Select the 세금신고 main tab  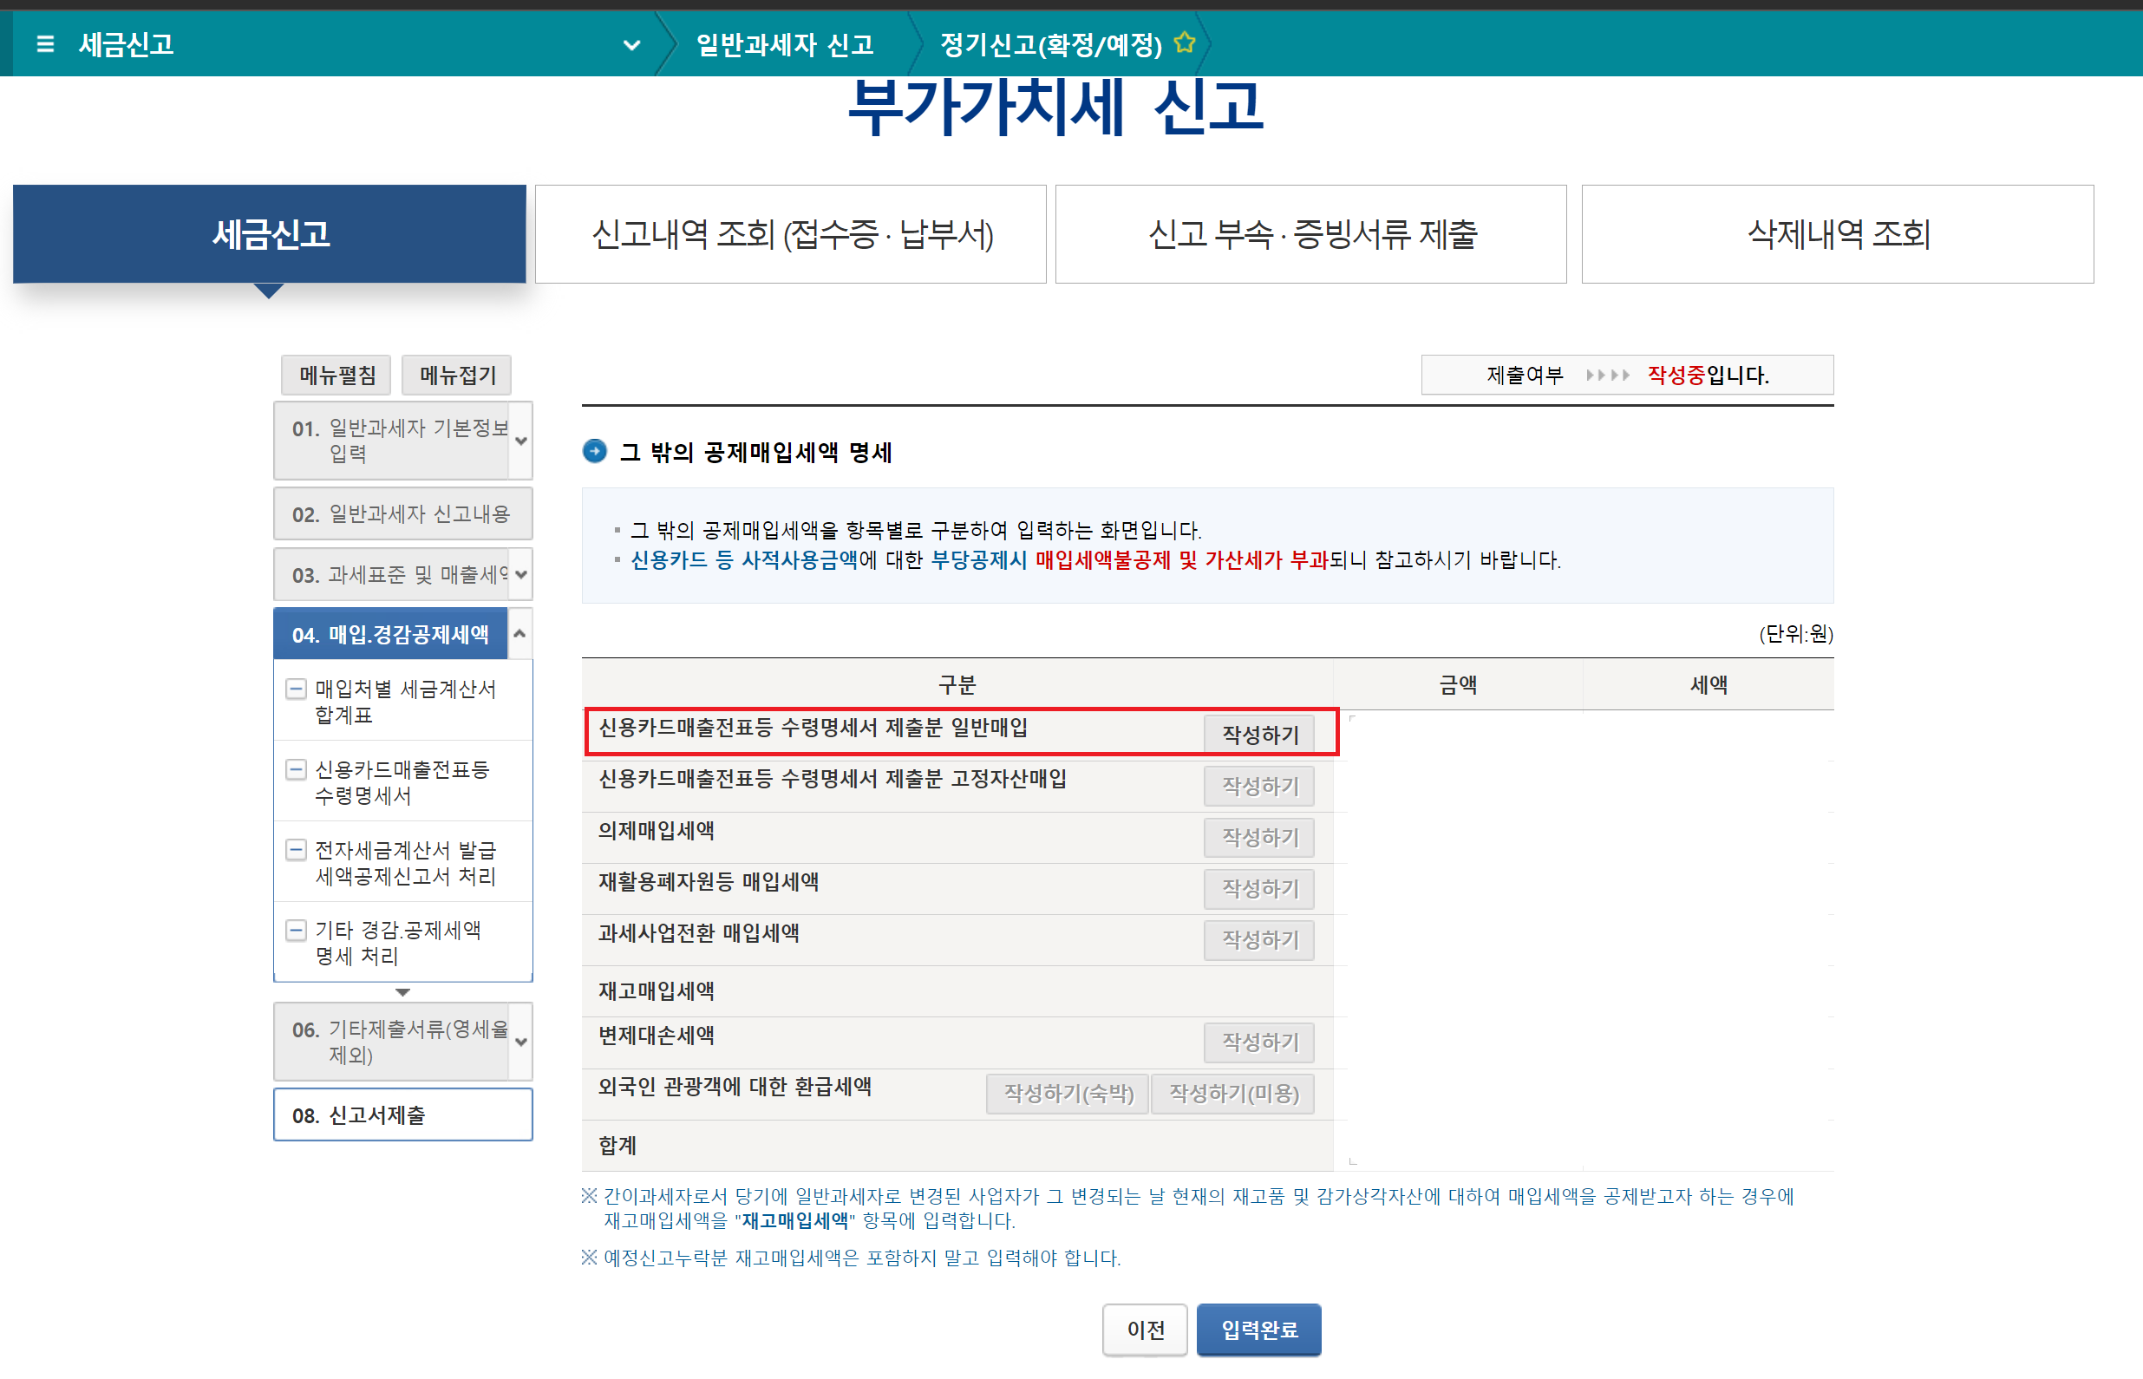[x=270, y=233]
